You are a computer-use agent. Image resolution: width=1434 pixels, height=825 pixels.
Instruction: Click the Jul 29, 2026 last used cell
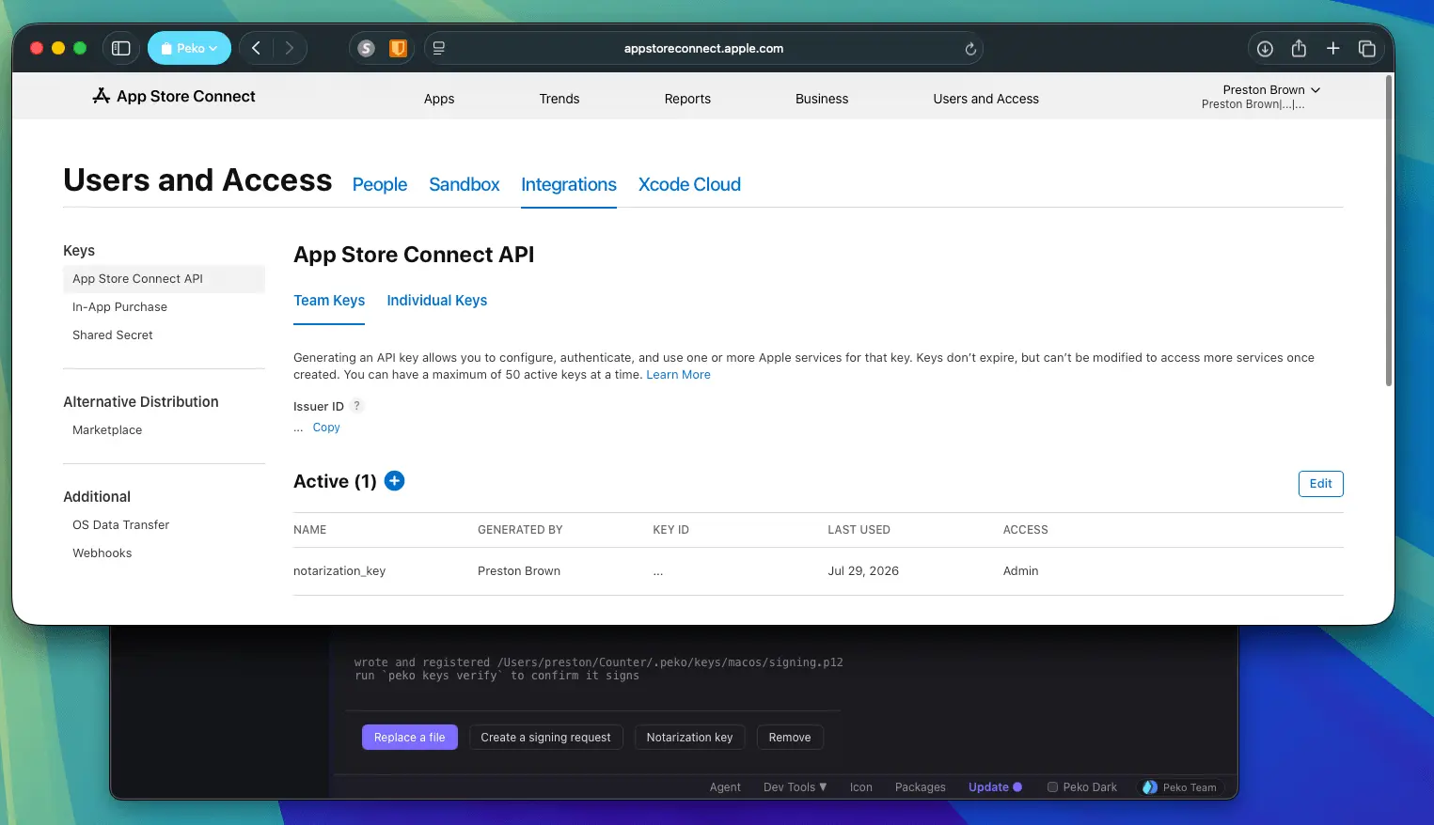point(863,571)
